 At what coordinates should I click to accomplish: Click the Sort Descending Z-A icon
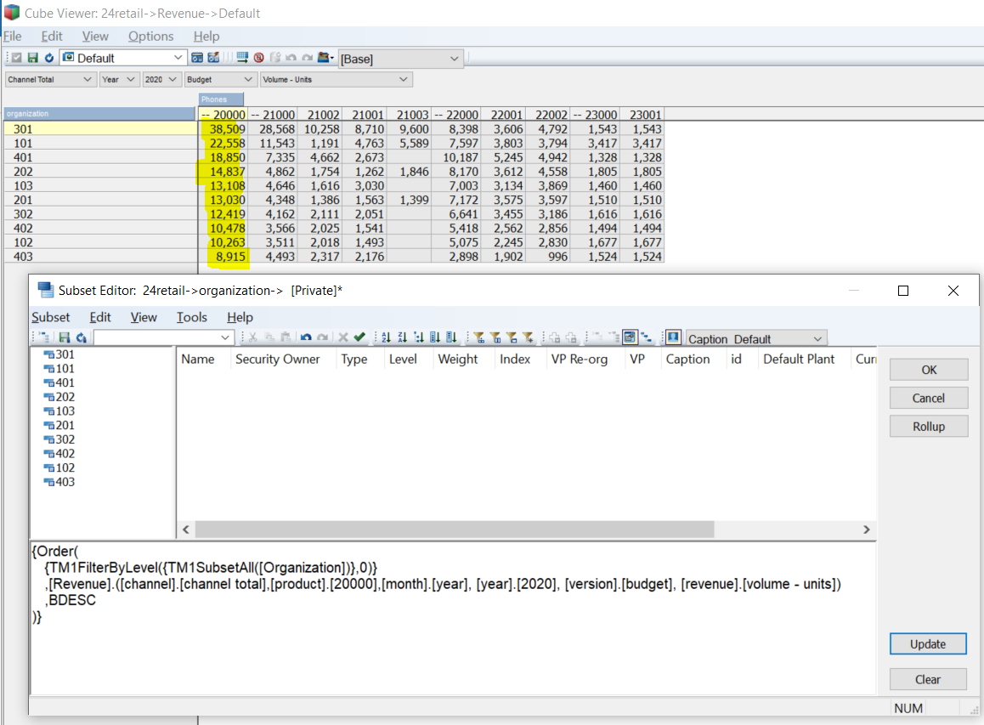(402, 337)
